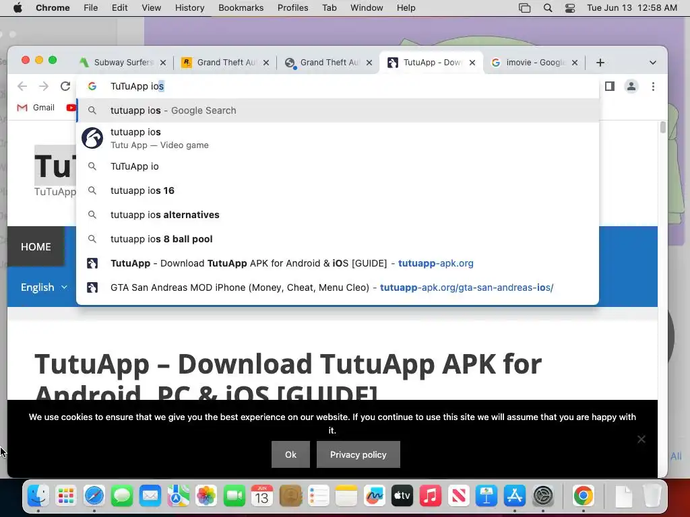Click the page vertical scrollbar

click(x=663, y=127)
